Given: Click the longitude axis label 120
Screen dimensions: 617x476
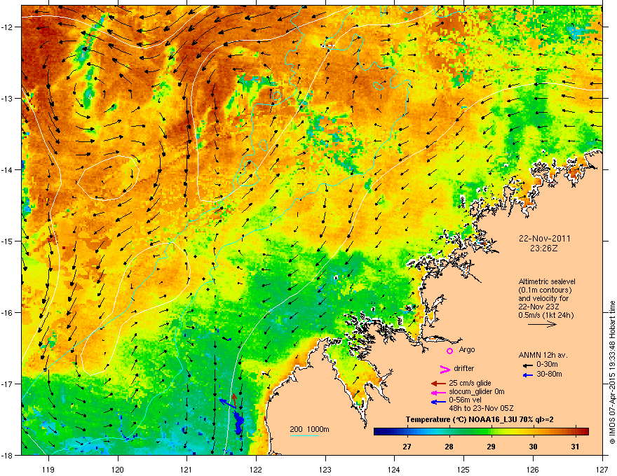Looking at the screenshot, I should [x=118, y=470].
